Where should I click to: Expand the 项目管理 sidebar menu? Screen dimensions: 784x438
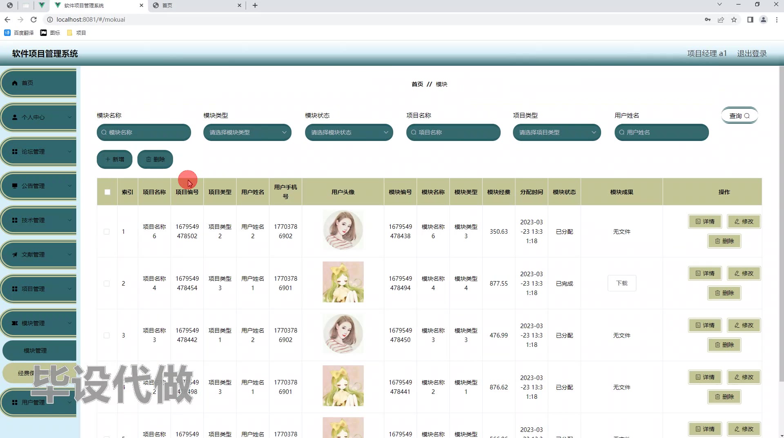(39, 289)
